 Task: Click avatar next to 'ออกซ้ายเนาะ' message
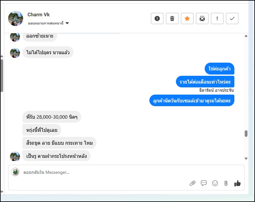pos(15,37)
